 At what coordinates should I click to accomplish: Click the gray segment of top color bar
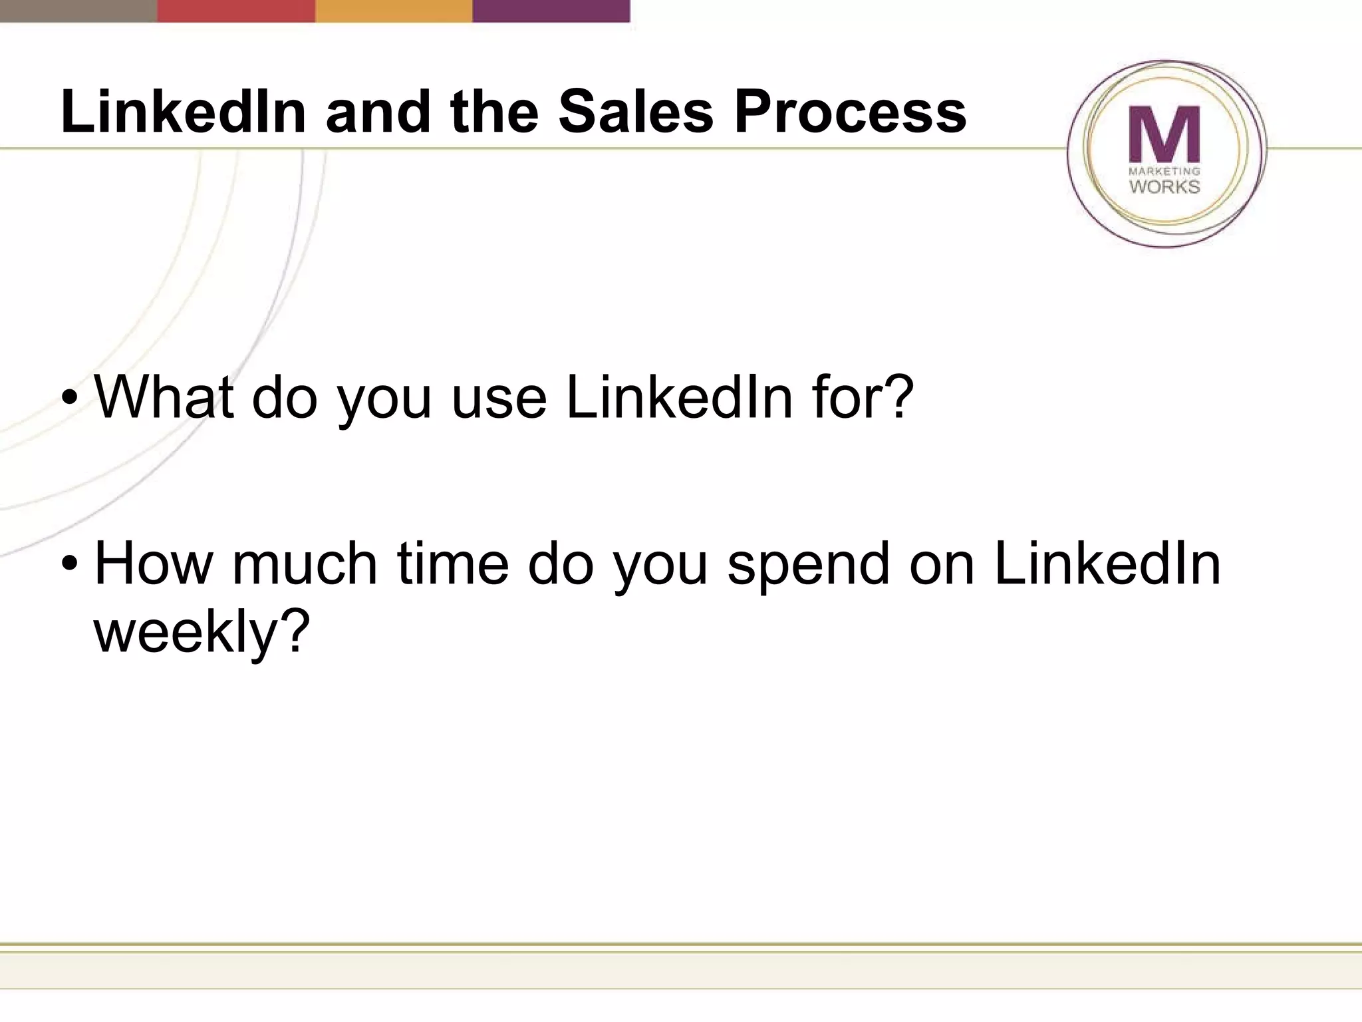pyautogui.click(x=78, y=11)
